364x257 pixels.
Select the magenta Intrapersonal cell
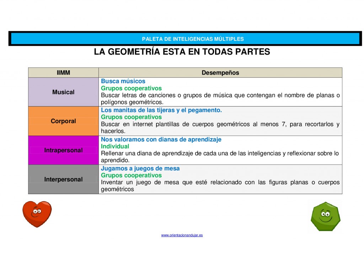[63, 150]
